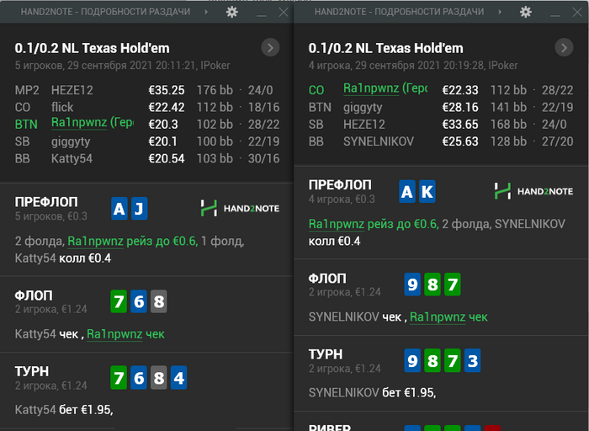The width and height of the screenshot is (589, 431).
Task: Click gray 8 card on left flop
Action: [x=158, y=301]
